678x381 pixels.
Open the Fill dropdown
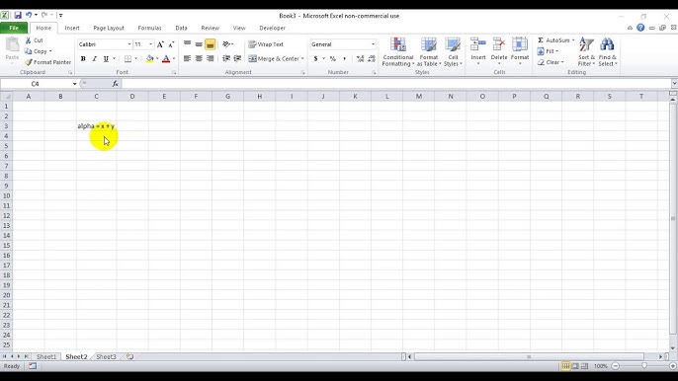click(x=548, y=51)
